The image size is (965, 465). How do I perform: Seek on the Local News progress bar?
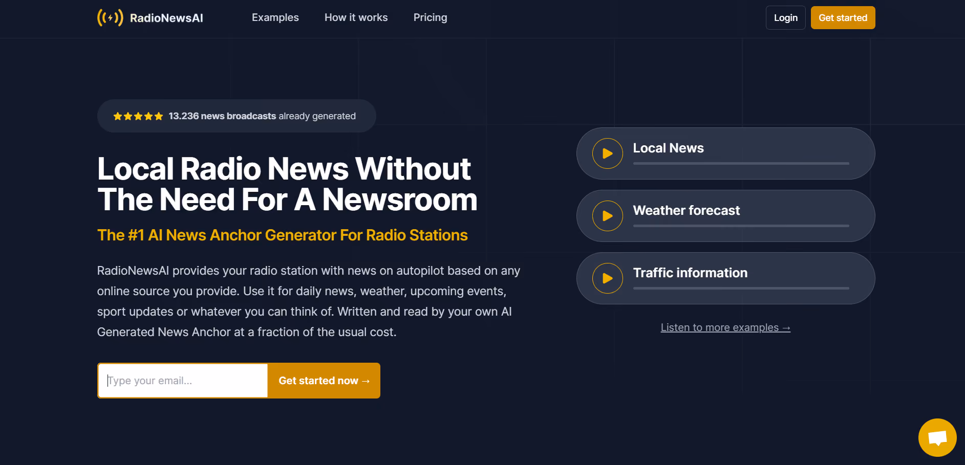[741, 164]
